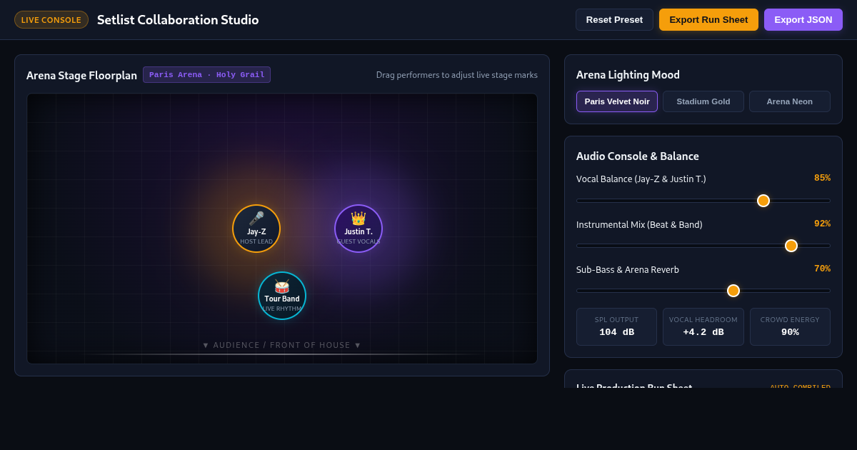Click the Vocal Balance slider handle
The width and height of the screenshot is (857, 450).
(x=763, y=201)
